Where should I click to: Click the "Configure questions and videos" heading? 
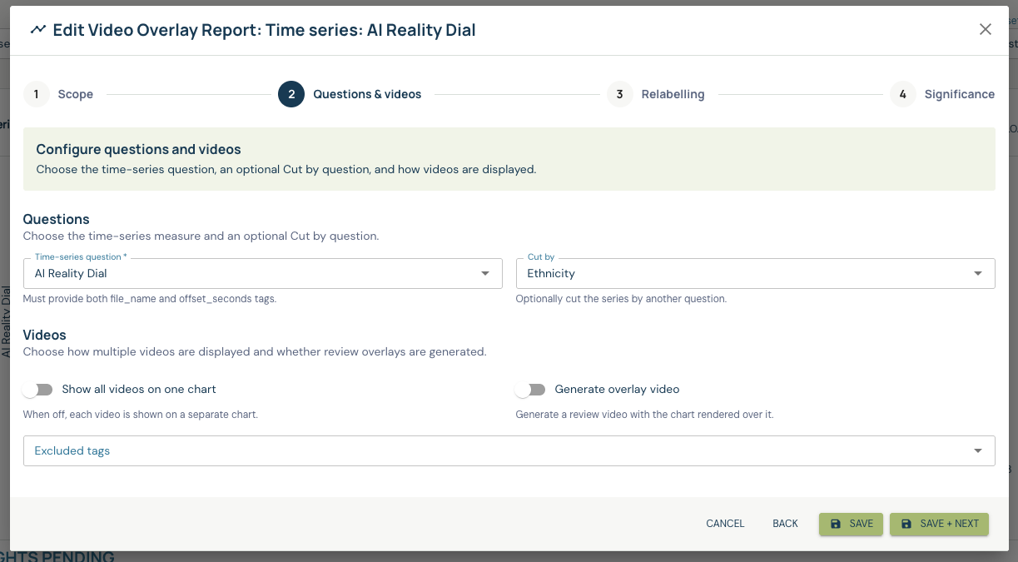click(138, 150)
